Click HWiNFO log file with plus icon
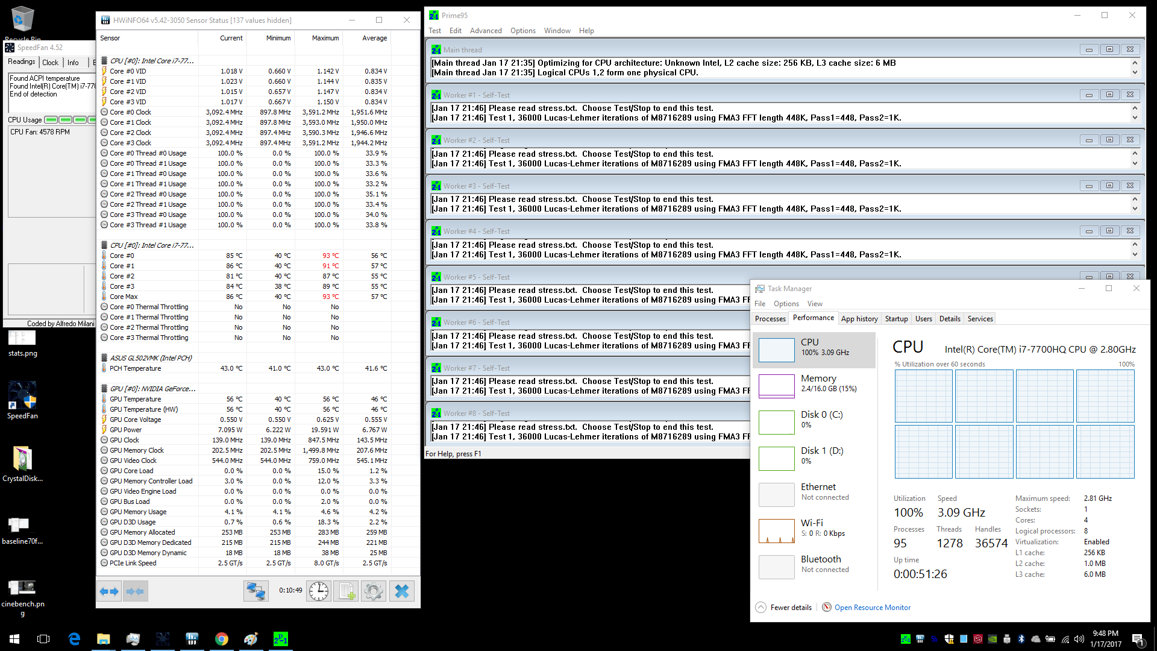The image size is (1157, 651). pos(346,591)
